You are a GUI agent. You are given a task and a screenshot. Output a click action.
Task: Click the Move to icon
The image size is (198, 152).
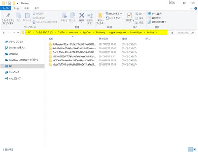point(64,15)
